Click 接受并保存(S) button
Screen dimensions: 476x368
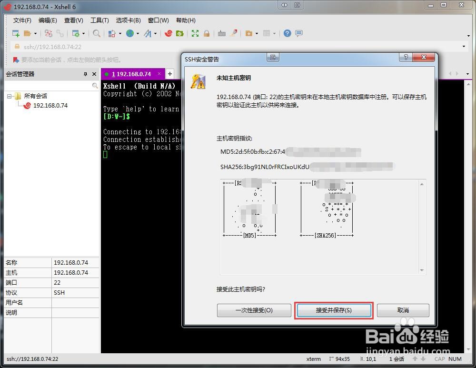(x=334, y=310)
